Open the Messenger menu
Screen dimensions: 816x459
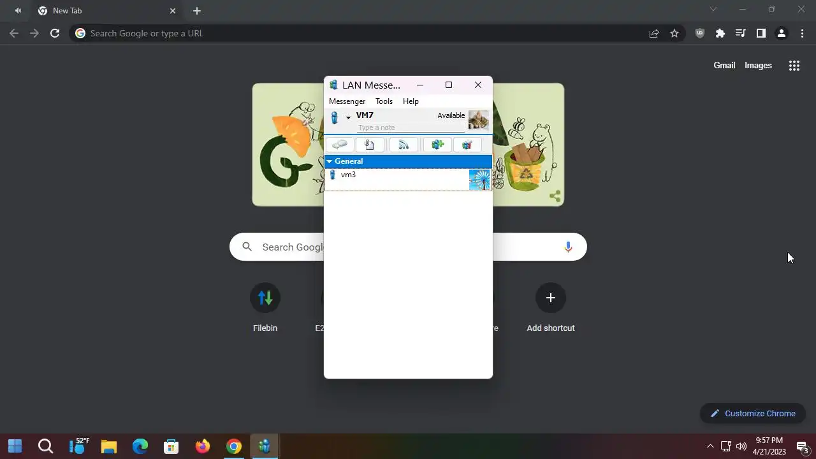pyautogui.click(x=347, y=101)
